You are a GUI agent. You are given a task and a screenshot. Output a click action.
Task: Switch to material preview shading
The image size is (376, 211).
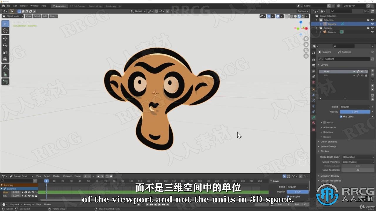pos(299,16)
